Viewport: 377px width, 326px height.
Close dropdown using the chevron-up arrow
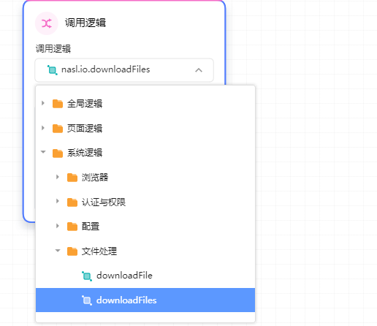click(x=199, y=70)
